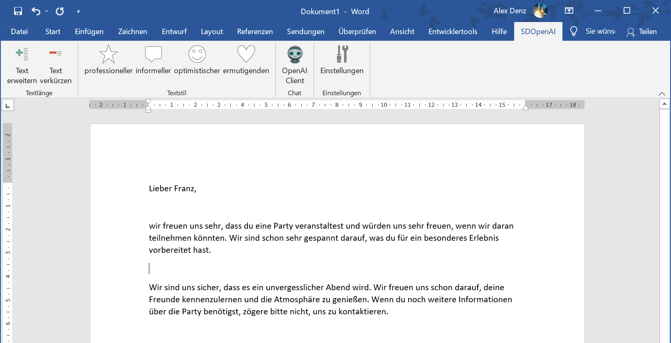This screenshot has width=671, height=343.
Task: Click the line ending 'uns zu kontaktieren.'
Action: point(269,312)
